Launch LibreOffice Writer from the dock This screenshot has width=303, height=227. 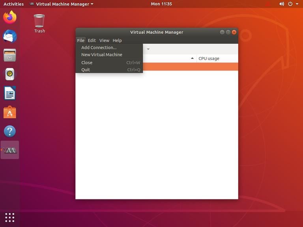click(x=10, y=93)
